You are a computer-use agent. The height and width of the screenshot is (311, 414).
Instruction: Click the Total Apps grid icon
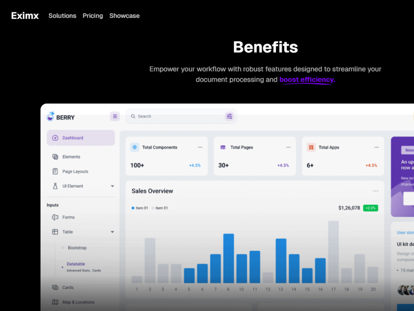[311, 147]
